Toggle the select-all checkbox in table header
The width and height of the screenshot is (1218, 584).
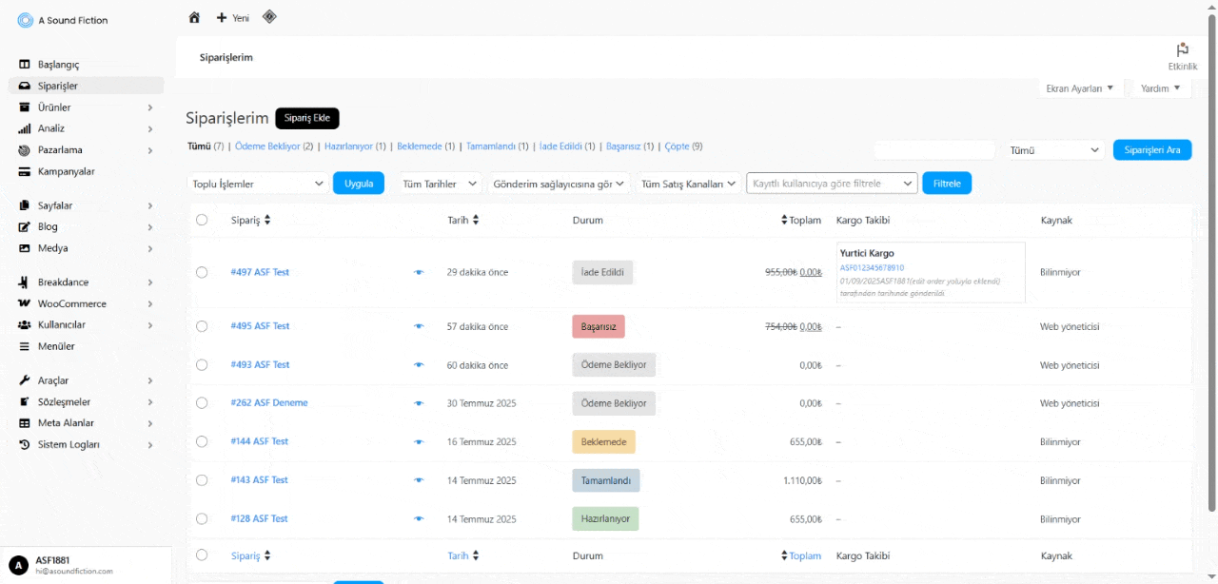(x=202, y=221)
